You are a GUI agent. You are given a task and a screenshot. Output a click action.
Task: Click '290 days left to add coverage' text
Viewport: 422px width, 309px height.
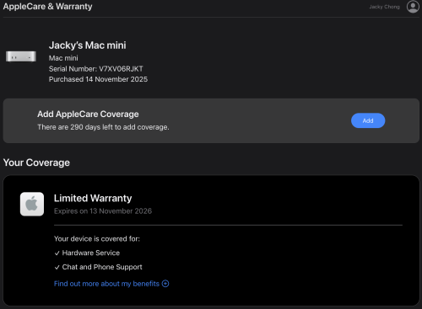click(120, 127)
